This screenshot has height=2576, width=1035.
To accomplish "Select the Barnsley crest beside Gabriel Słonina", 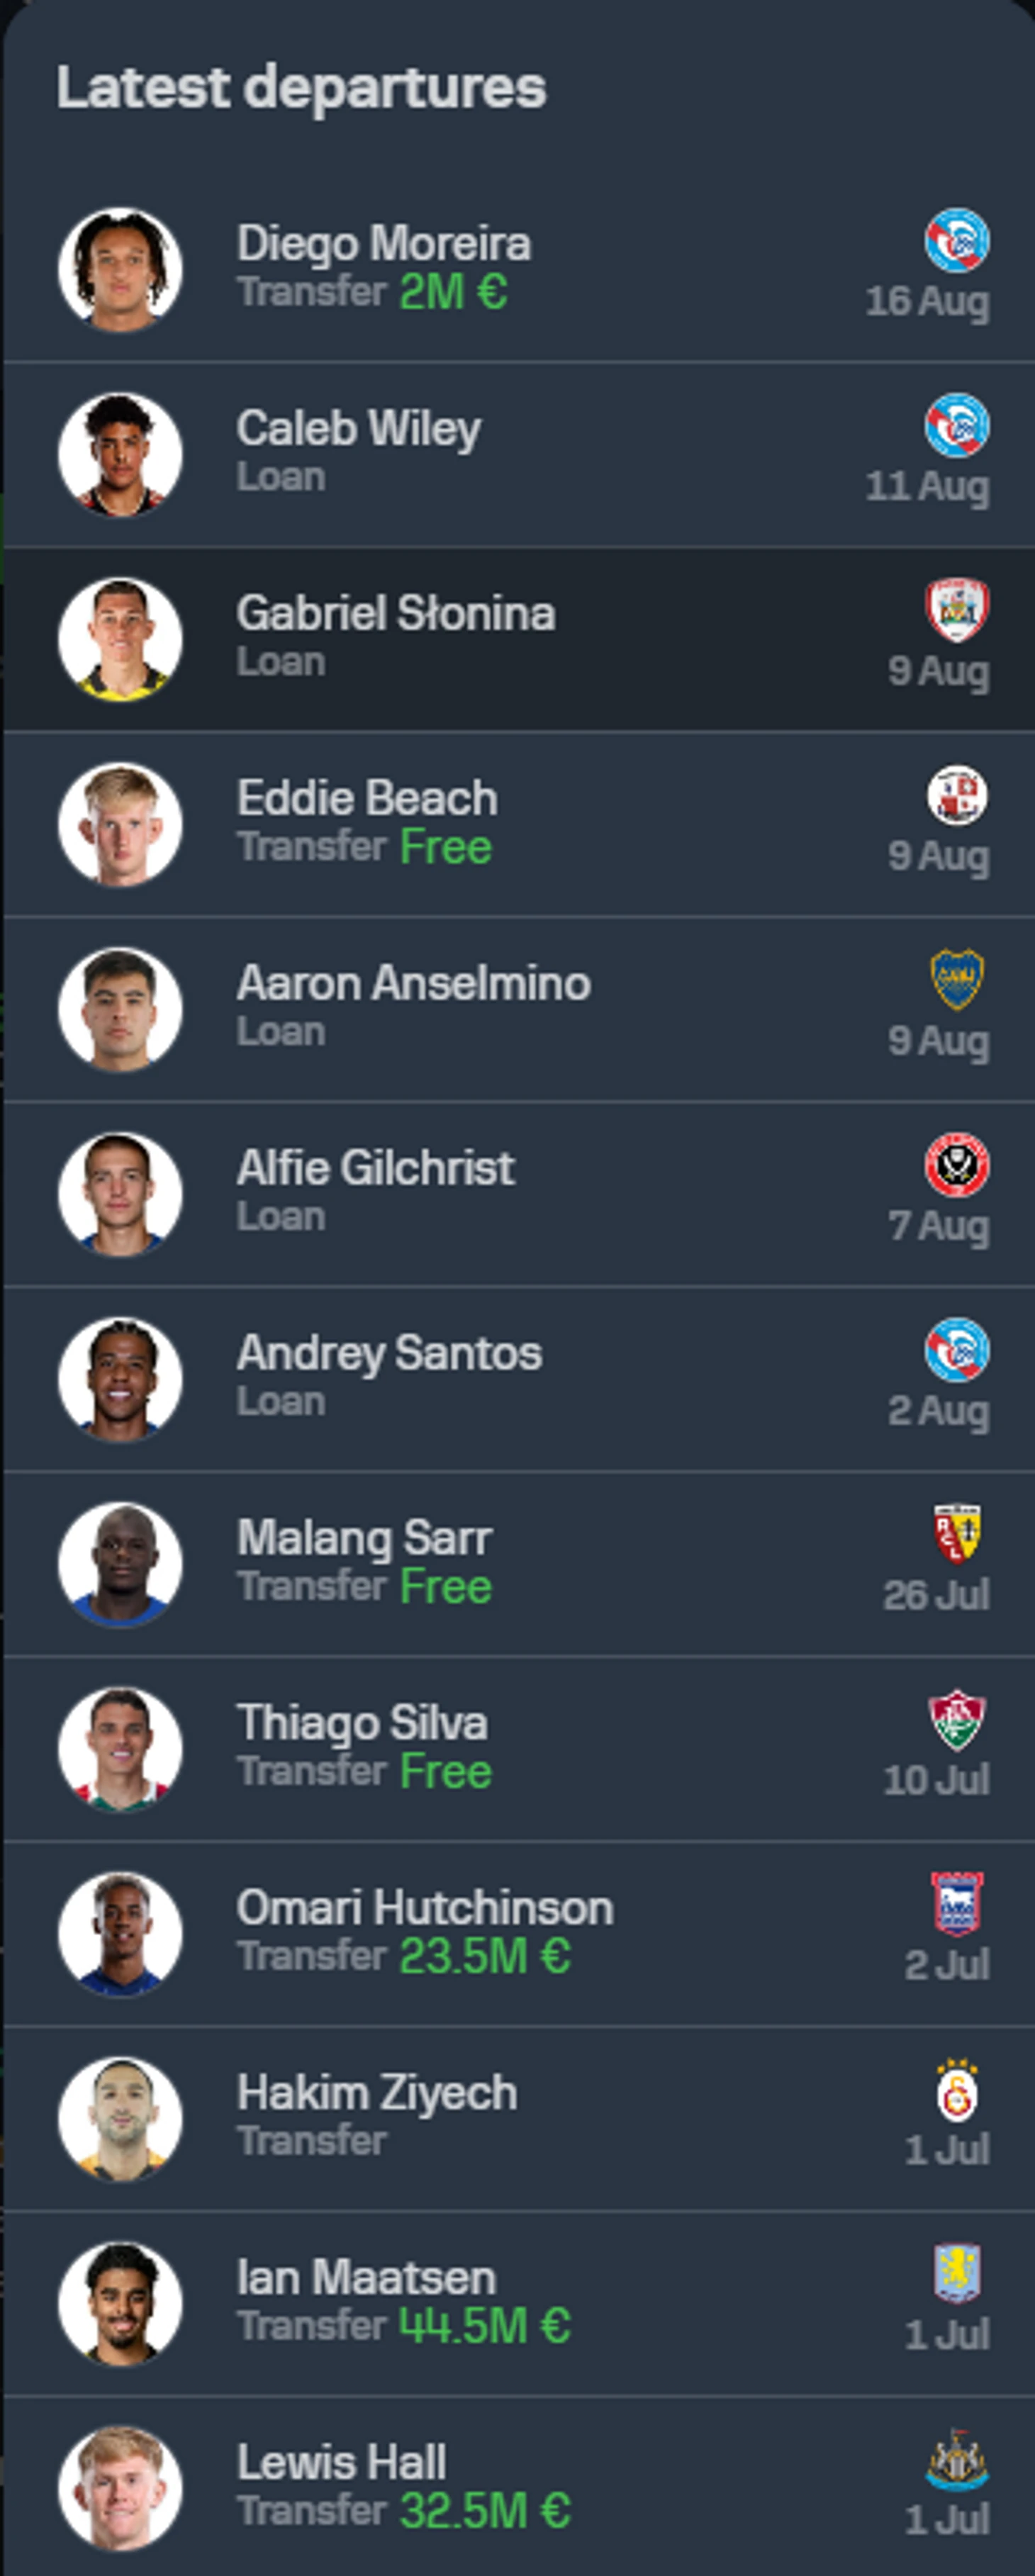I will (x=956, y=610).
